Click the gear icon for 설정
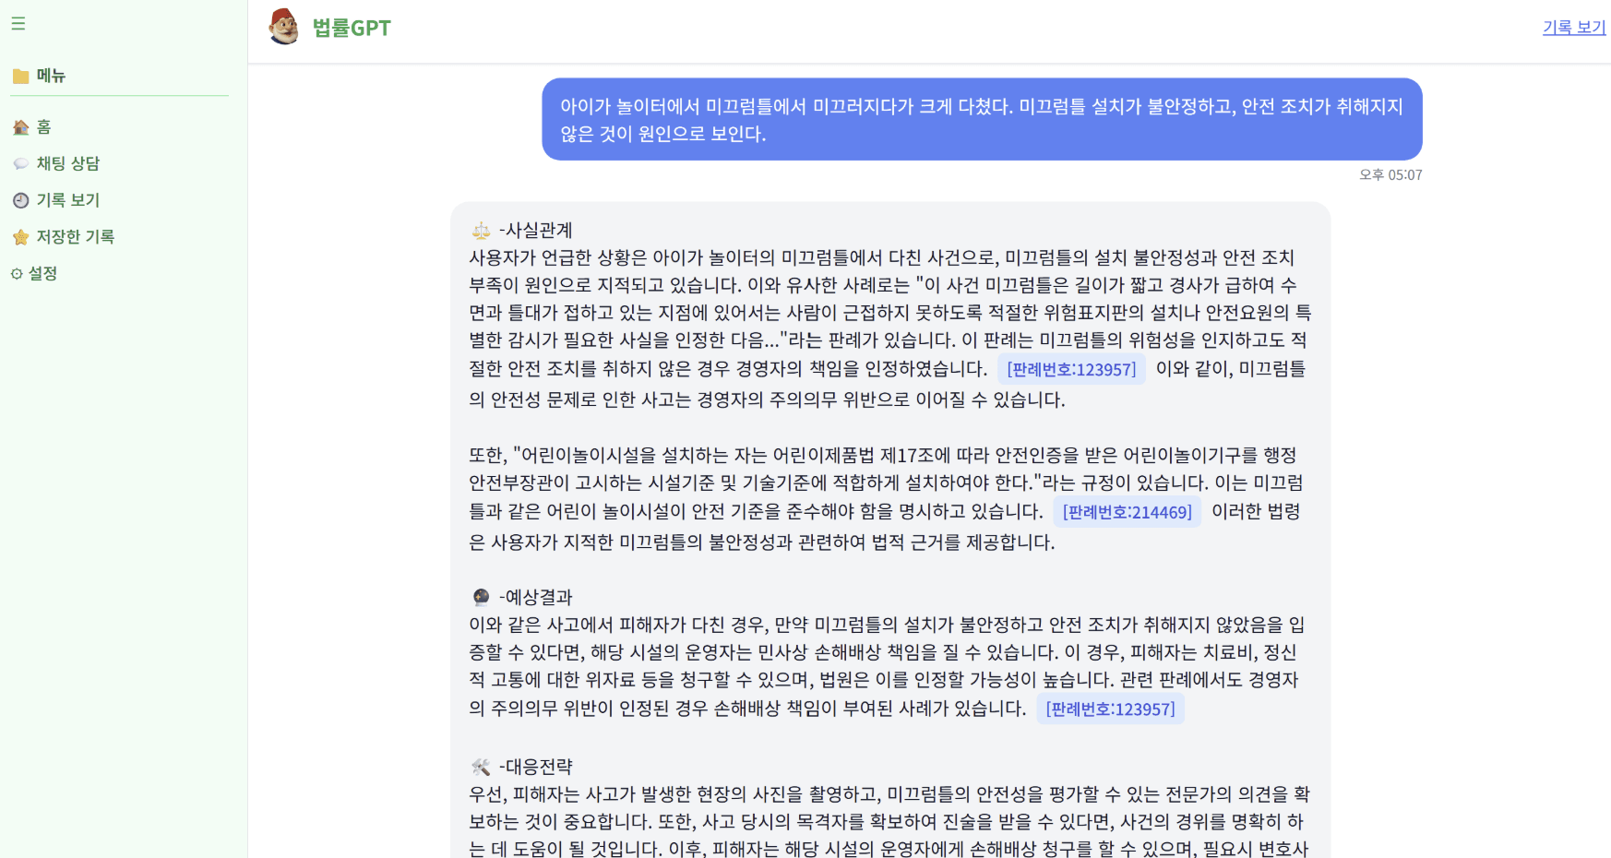The height and width of the screenshot is (858, 1611). coord(17,274)
